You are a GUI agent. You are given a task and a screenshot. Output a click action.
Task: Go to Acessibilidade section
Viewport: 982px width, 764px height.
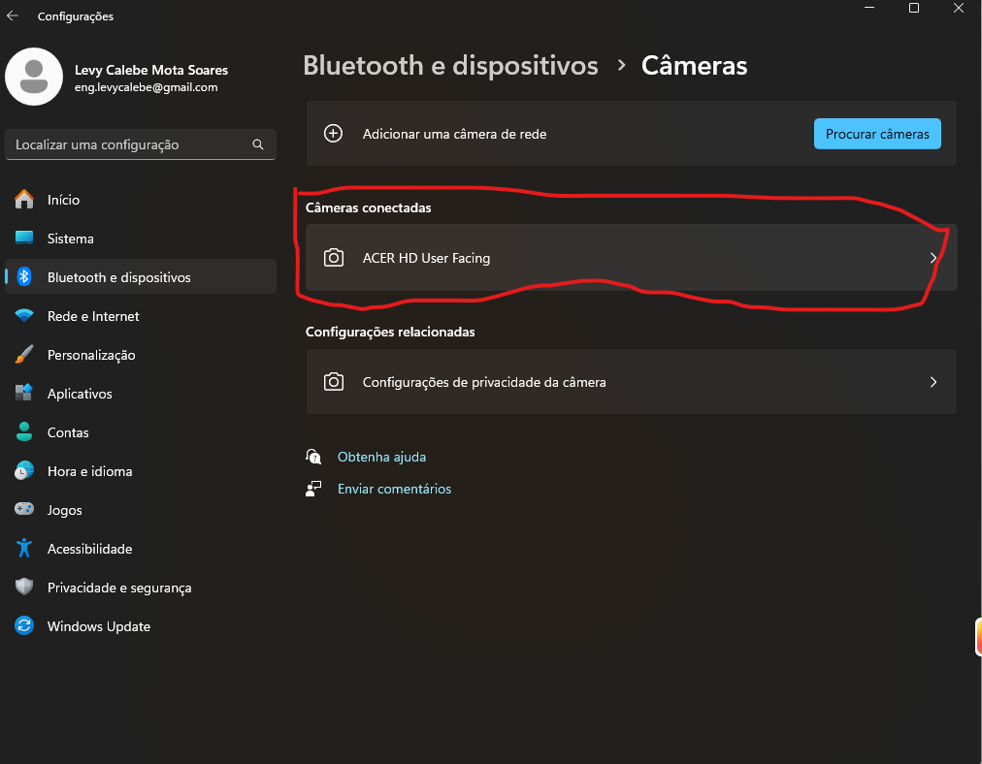click(x=141, y=549)
